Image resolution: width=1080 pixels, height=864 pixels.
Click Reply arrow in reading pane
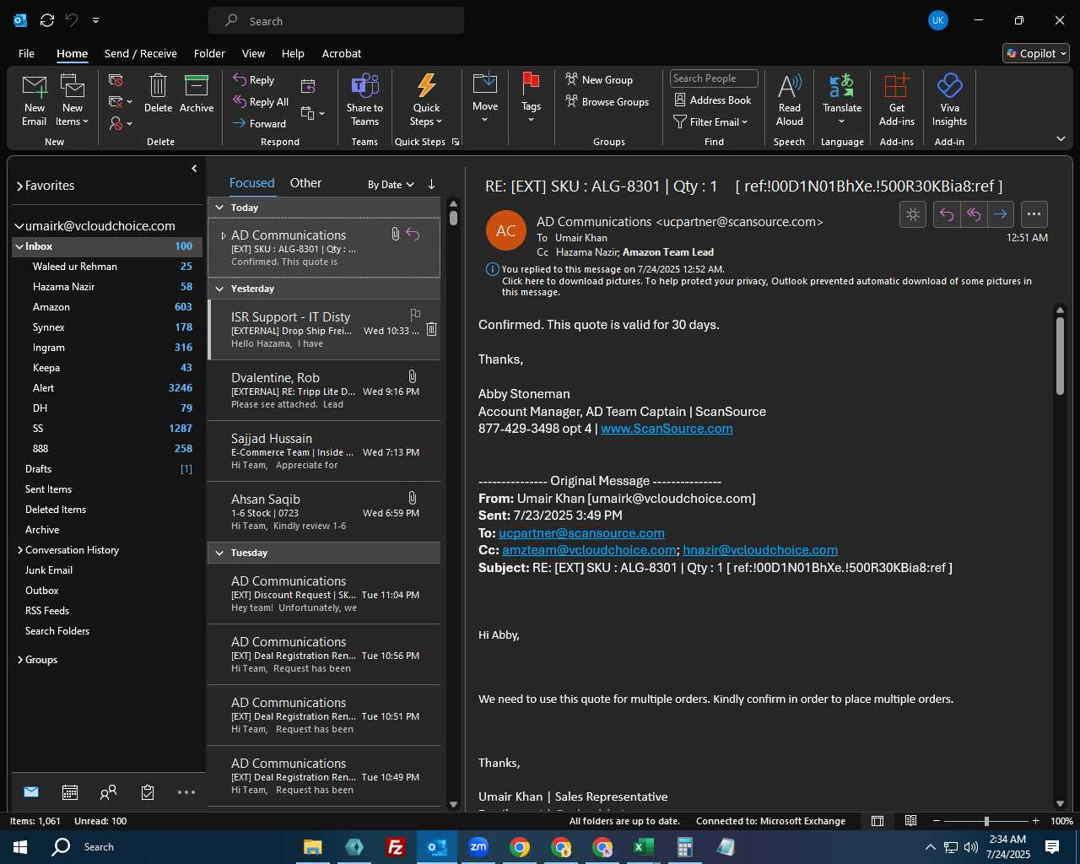[x=947, y=214]
